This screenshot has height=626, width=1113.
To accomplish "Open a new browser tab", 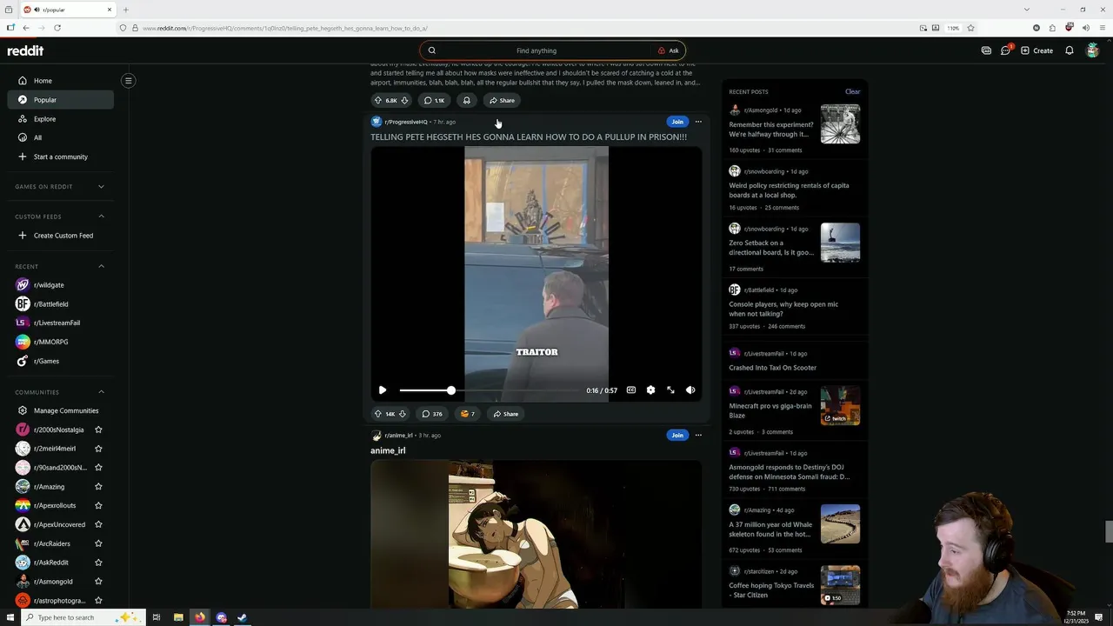I will (x=125, y=10).
